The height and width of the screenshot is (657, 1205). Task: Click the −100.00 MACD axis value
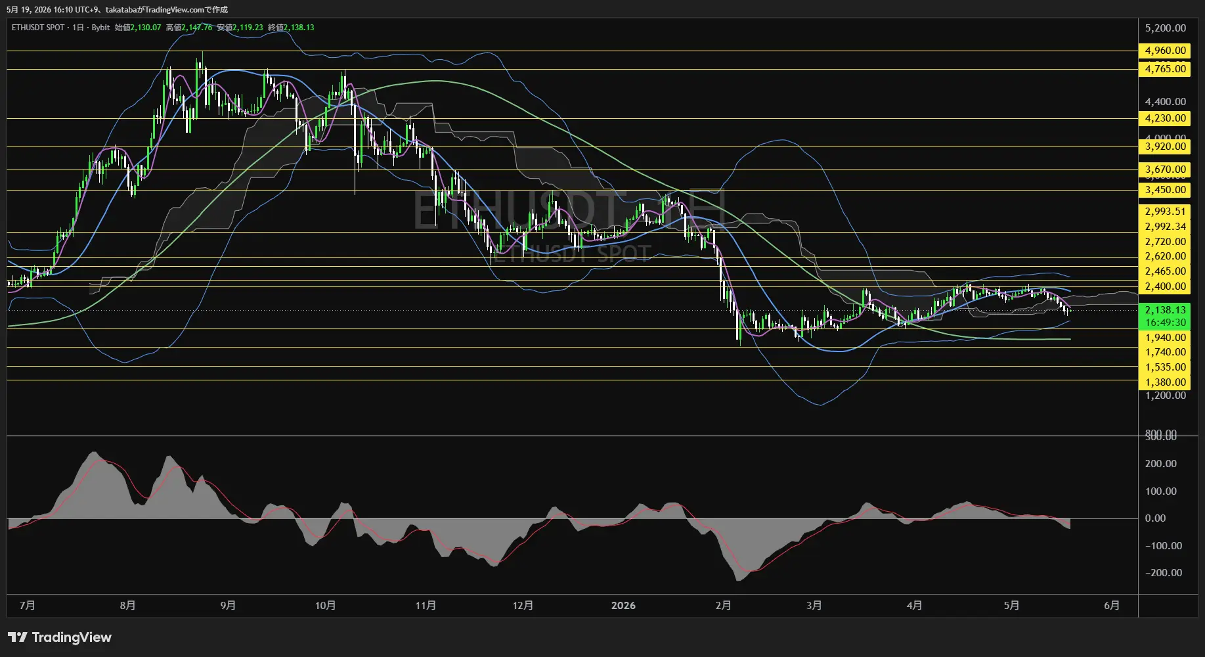point(1163,546)
